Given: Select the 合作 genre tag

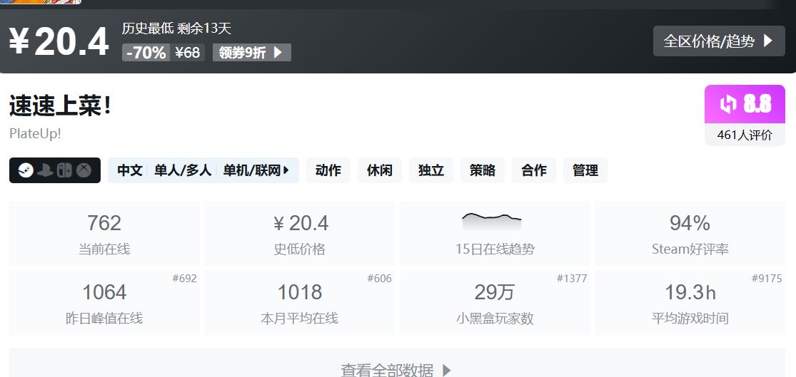Looking at the screenshot, I should point(534,170).
